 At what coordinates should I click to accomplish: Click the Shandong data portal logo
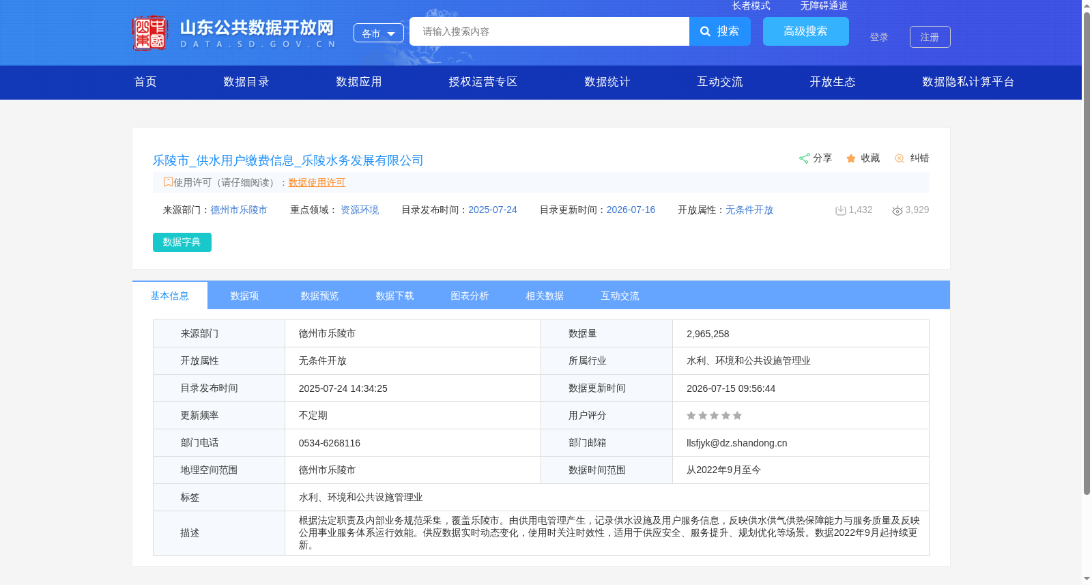234,33
